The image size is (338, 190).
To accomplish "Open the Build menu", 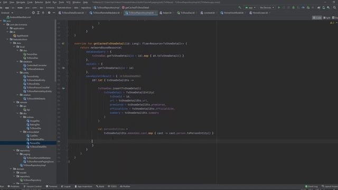I will [x=48, y=2].
